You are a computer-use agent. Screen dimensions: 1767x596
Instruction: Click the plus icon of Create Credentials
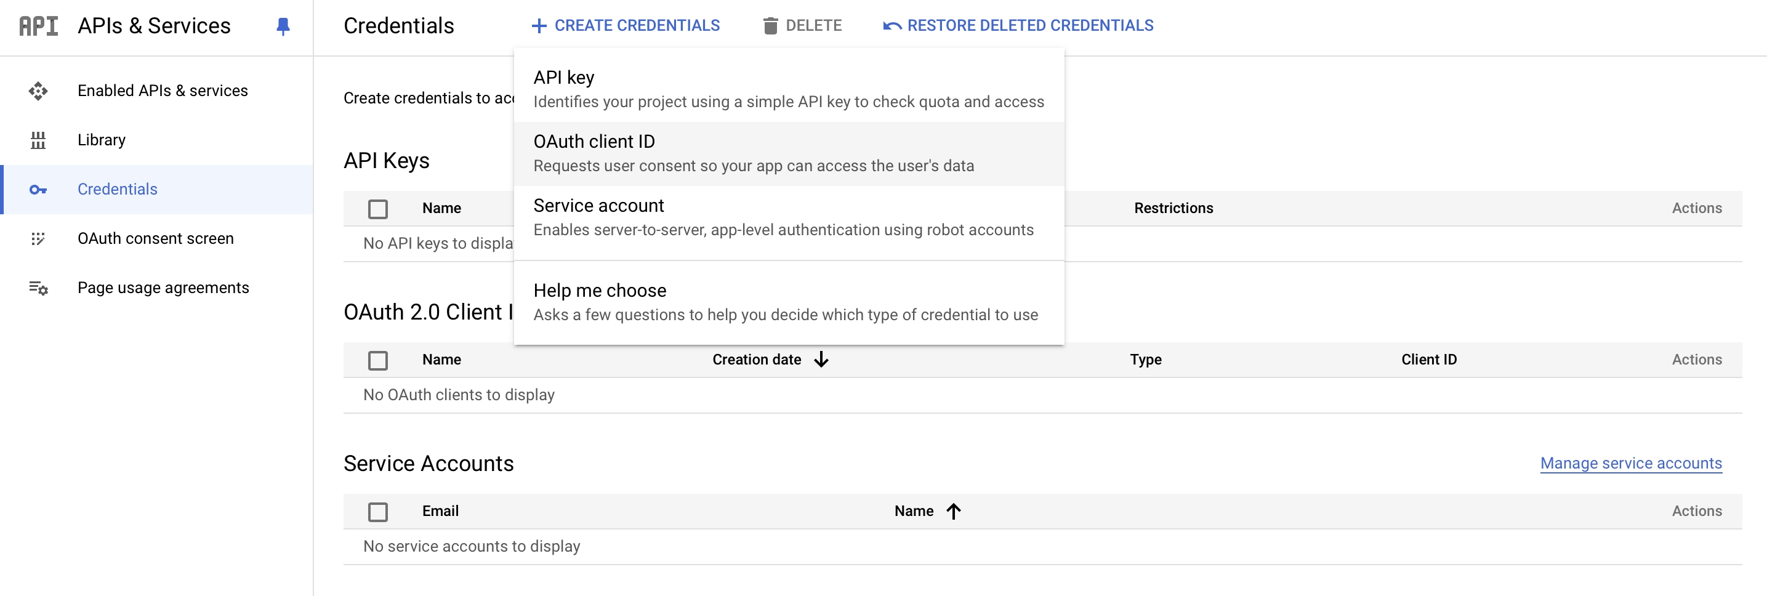tap(539, 26)
